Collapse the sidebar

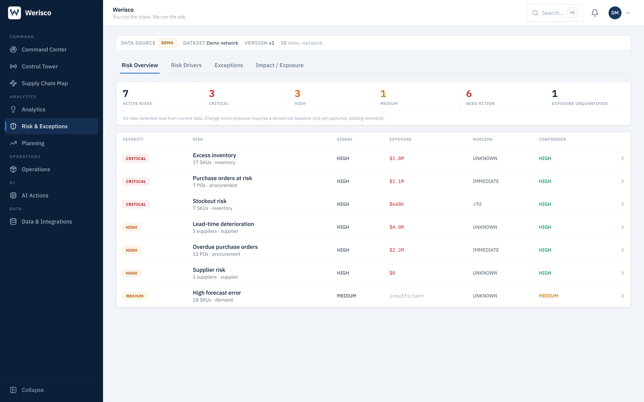click(x=27, y=390)
